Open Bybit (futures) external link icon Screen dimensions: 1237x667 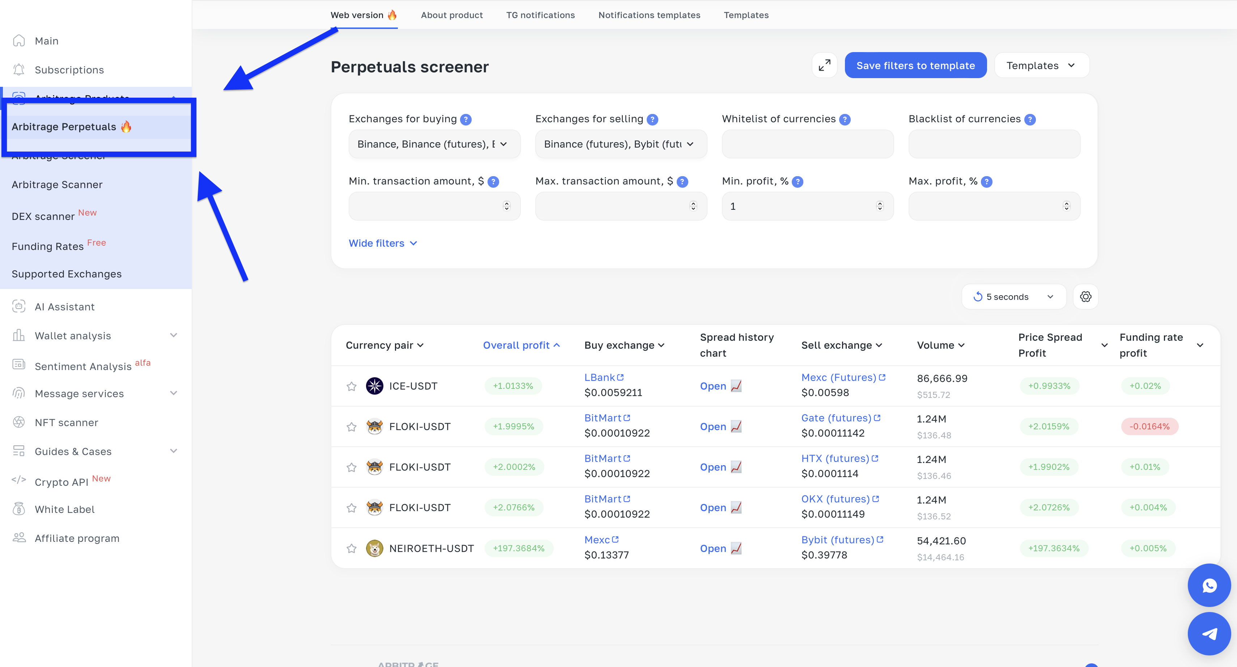point(880,539)
